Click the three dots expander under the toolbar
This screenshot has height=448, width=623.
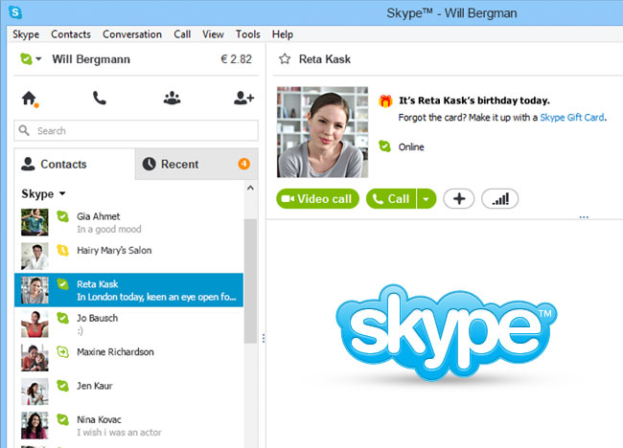[x=584, y=217]
